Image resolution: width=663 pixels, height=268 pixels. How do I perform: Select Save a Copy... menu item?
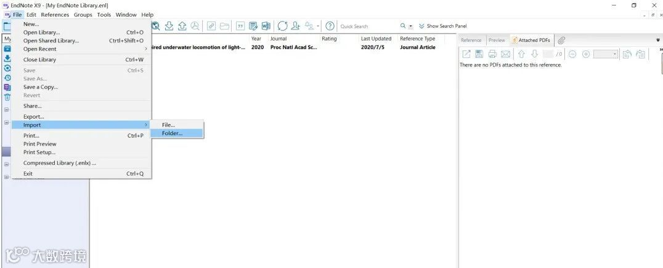(81, 87)
